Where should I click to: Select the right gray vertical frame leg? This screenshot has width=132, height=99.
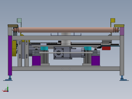[122, 56]
